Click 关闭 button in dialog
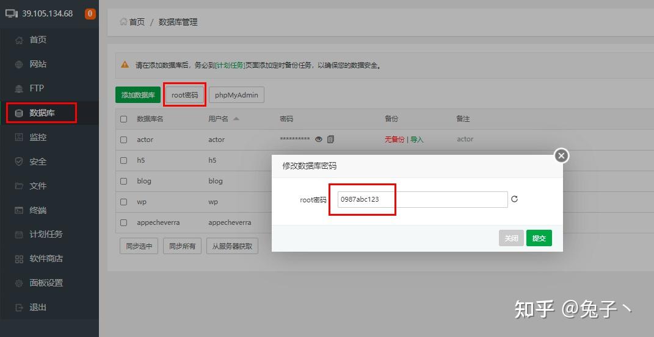 (511, 238)
